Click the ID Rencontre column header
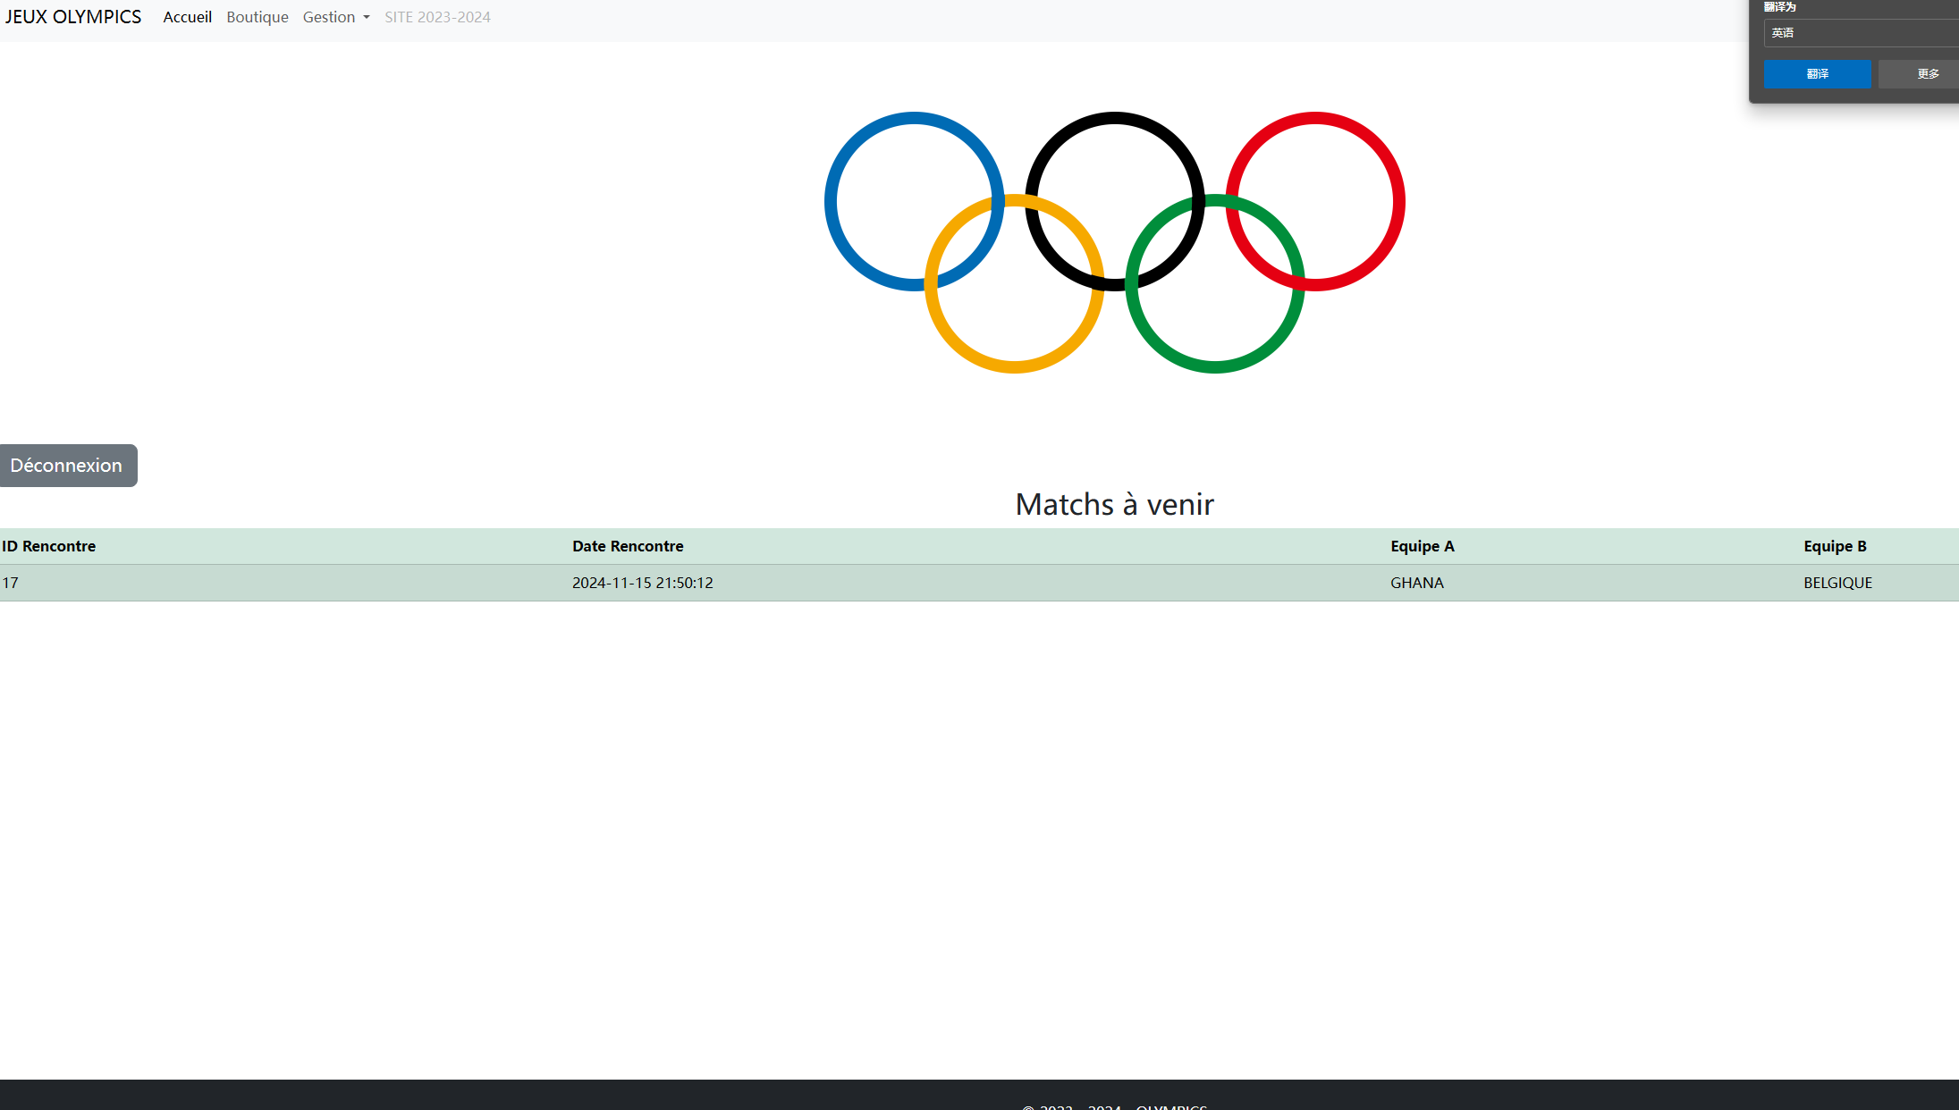Viewport: 1959px width, 1110px height. tap(49, 546)
